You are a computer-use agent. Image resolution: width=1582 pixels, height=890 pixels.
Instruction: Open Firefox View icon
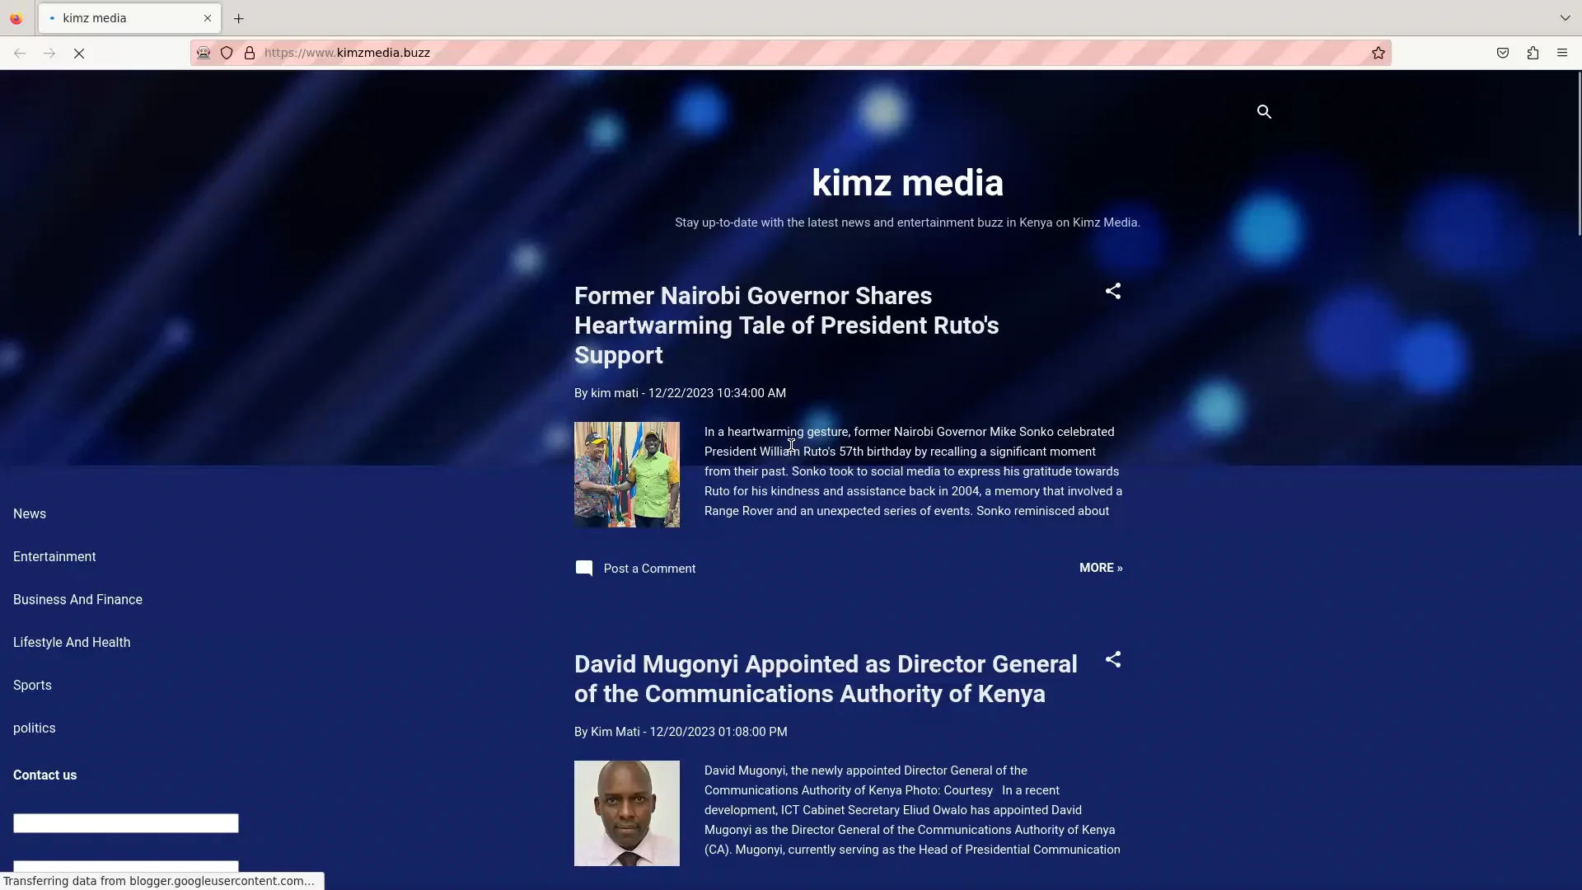pyautogui.click(x=16, y=18)
